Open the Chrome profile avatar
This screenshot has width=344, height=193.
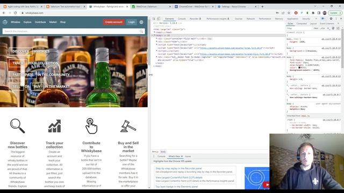pos(325,13)
